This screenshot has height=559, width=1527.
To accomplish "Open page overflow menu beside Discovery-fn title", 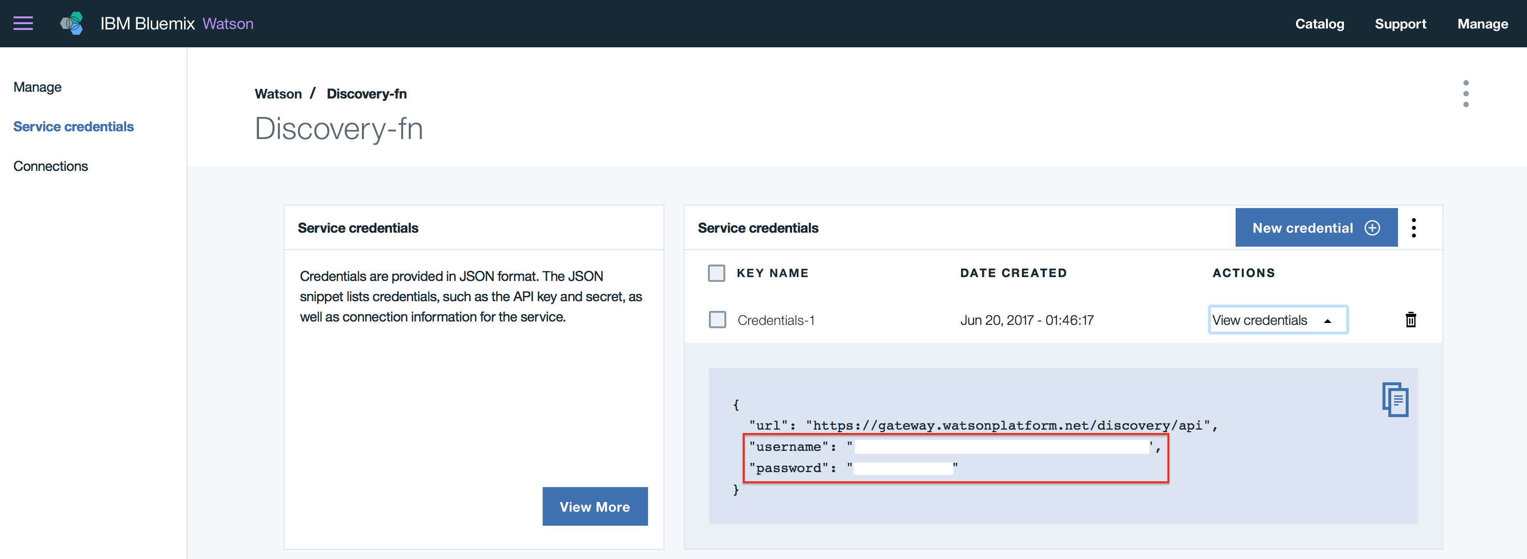I will [1465, 94].
